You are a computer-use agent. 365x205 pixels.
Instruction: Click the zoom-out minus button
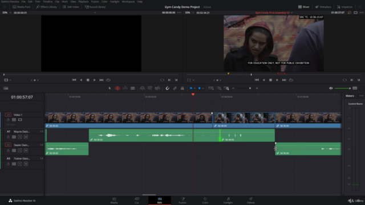[233, 88]
